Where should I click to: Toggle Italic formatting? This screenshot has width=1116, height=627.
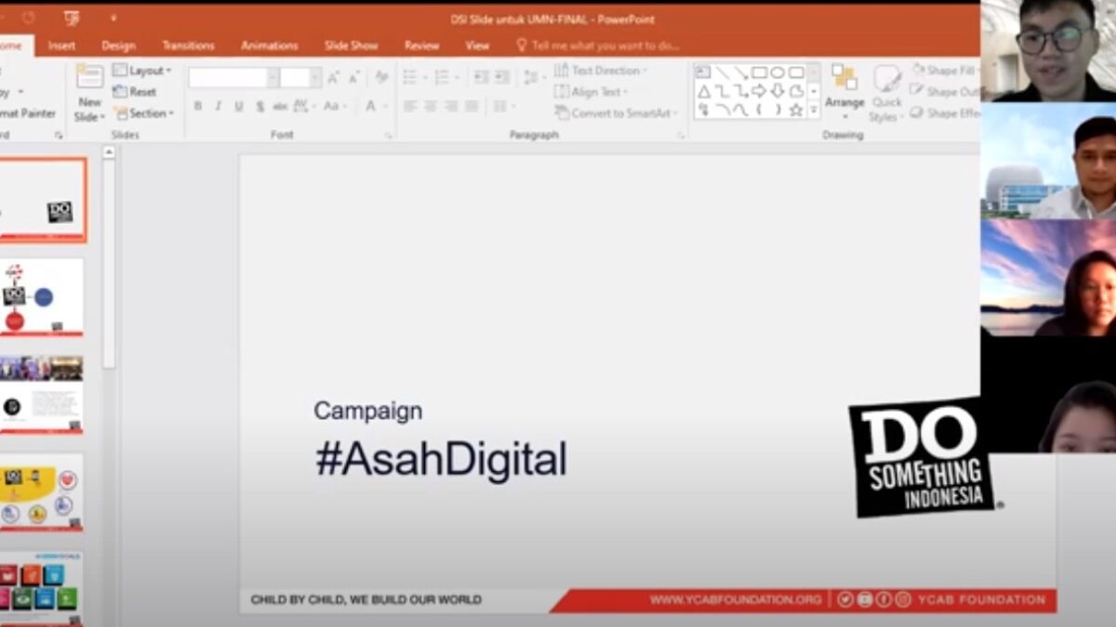pos(218,107)
